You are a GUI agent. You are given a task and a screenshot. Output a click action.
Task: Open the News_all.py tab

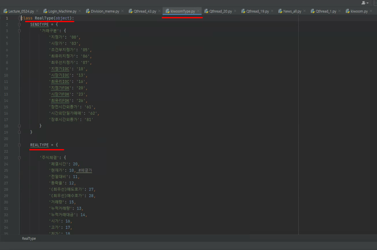point(292,11)
